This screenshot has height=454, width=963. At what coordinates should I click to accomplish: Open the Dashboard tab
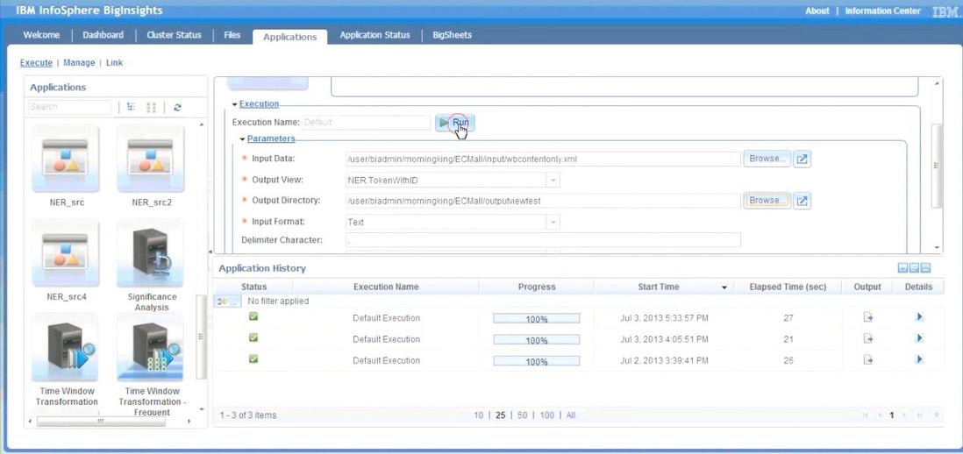pos(103,35)
